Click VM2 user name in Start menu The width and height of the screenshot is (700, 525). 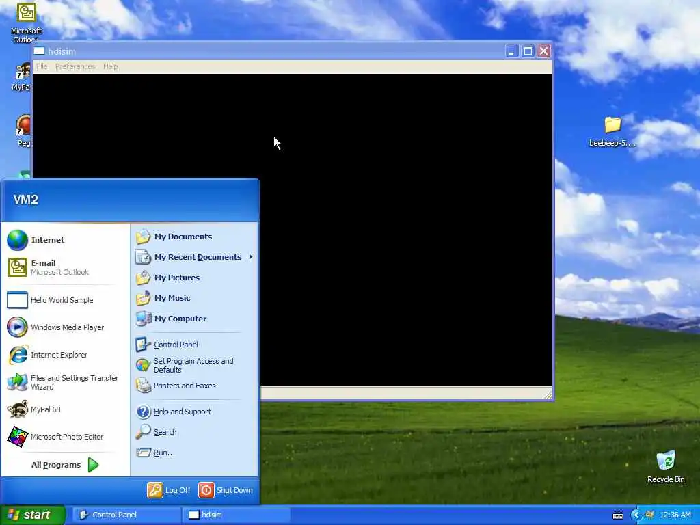pyautogui.click(x=26, y=200)
